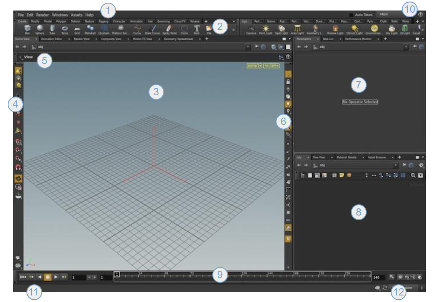Click the Tube primitive tool
438x302 pixels.
[x=52, y=29]
